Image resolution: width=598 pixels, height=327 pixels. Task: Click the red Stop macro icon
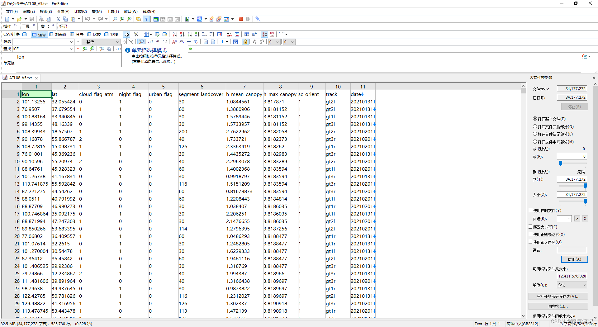[x=241, y=19]
